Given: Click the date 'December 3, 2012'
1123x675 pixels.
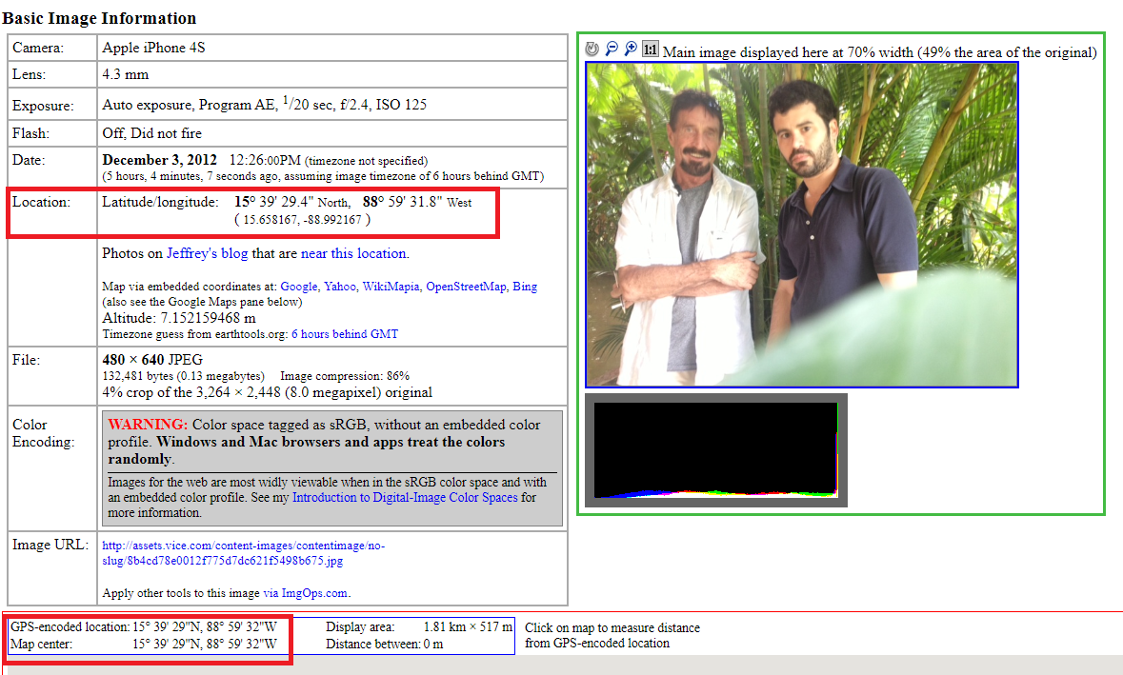Looking at the screenshot, I should point(159,160).
